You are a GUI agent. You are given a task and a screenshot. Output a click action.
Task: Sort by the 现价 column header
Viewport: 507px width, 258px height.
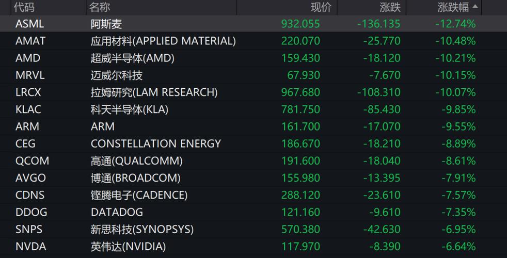point(321,7)
